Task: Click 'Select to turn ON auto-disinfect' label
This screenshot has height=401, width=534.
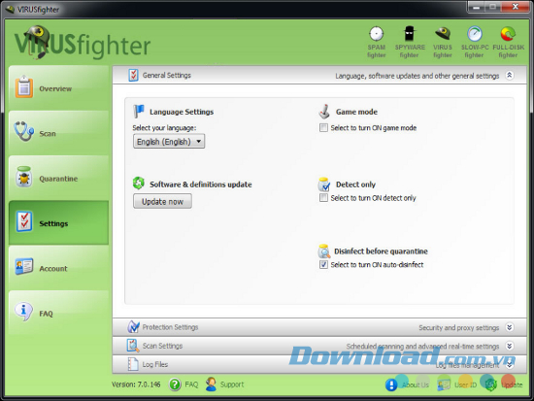Action: click(x=377, y=265)
